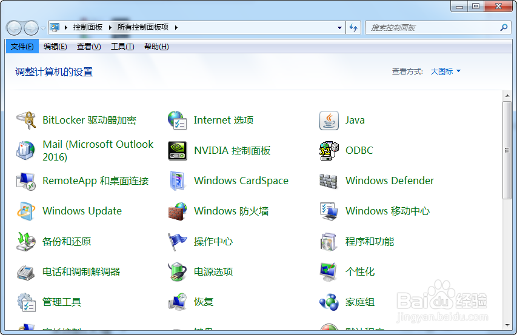Open the 管理工具 gear icon
The image size is (517, 335).
(26, 302)
